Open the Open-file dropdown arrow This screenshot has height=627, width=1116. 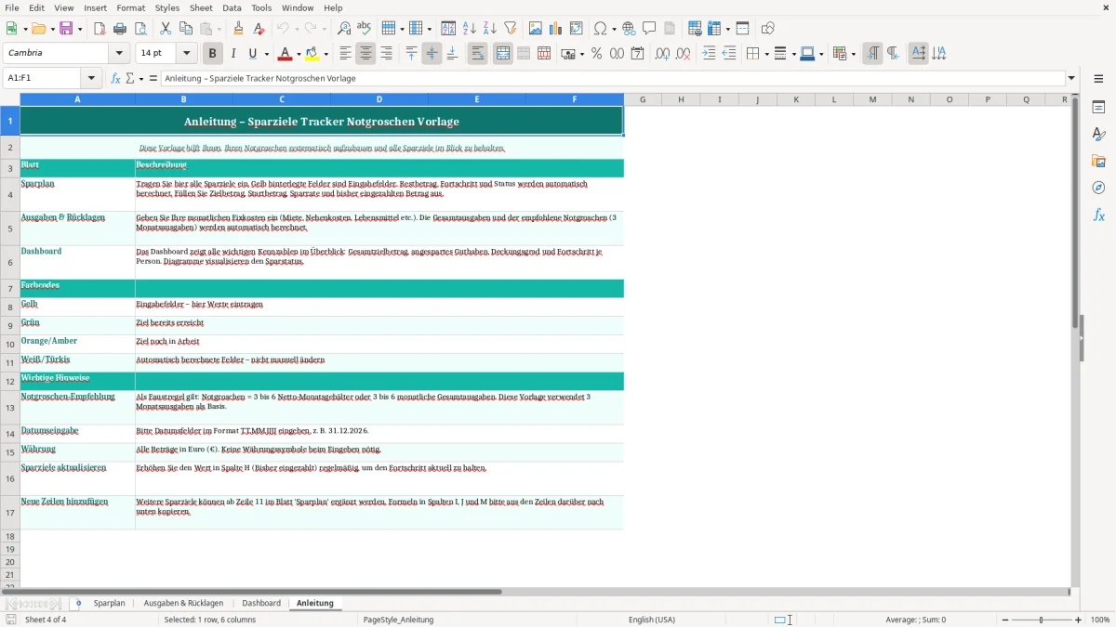tap(50, 29)
